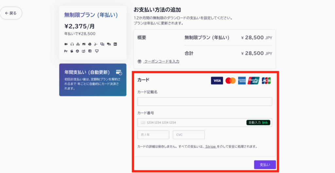Focus the カード番号 input field
The width and height of the screenshot is (335, 173).
click(x=193, y=123)
